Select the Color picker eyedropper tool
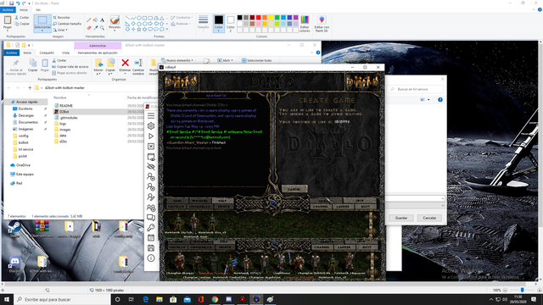The height and width of the screenshot is (305, 543). click(96, 28)
